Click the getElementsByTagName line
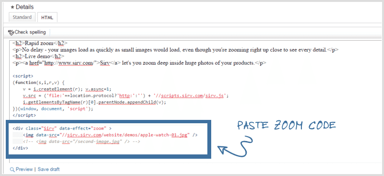This screenshot has height=176, width=384. pyautogui.click(x=95, y=102)
